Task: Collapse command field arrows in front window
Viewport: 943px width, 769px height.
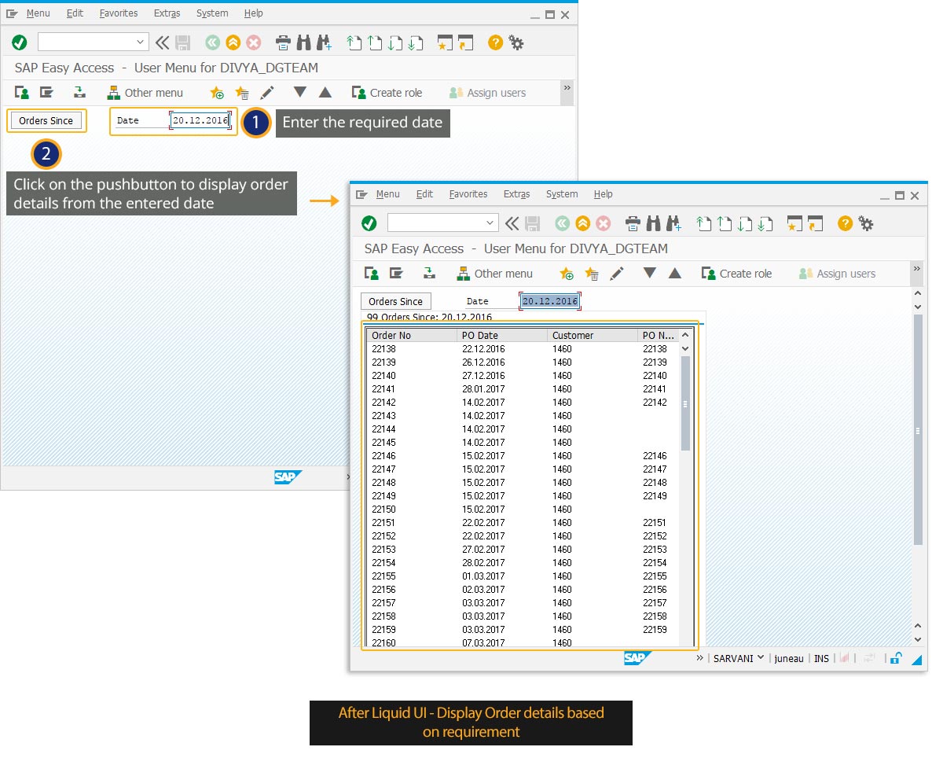Action: point(512,223)
